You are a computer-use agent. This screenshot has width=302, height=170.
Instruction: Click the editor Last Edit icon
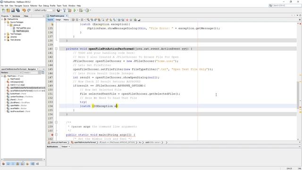click(73, 20)
